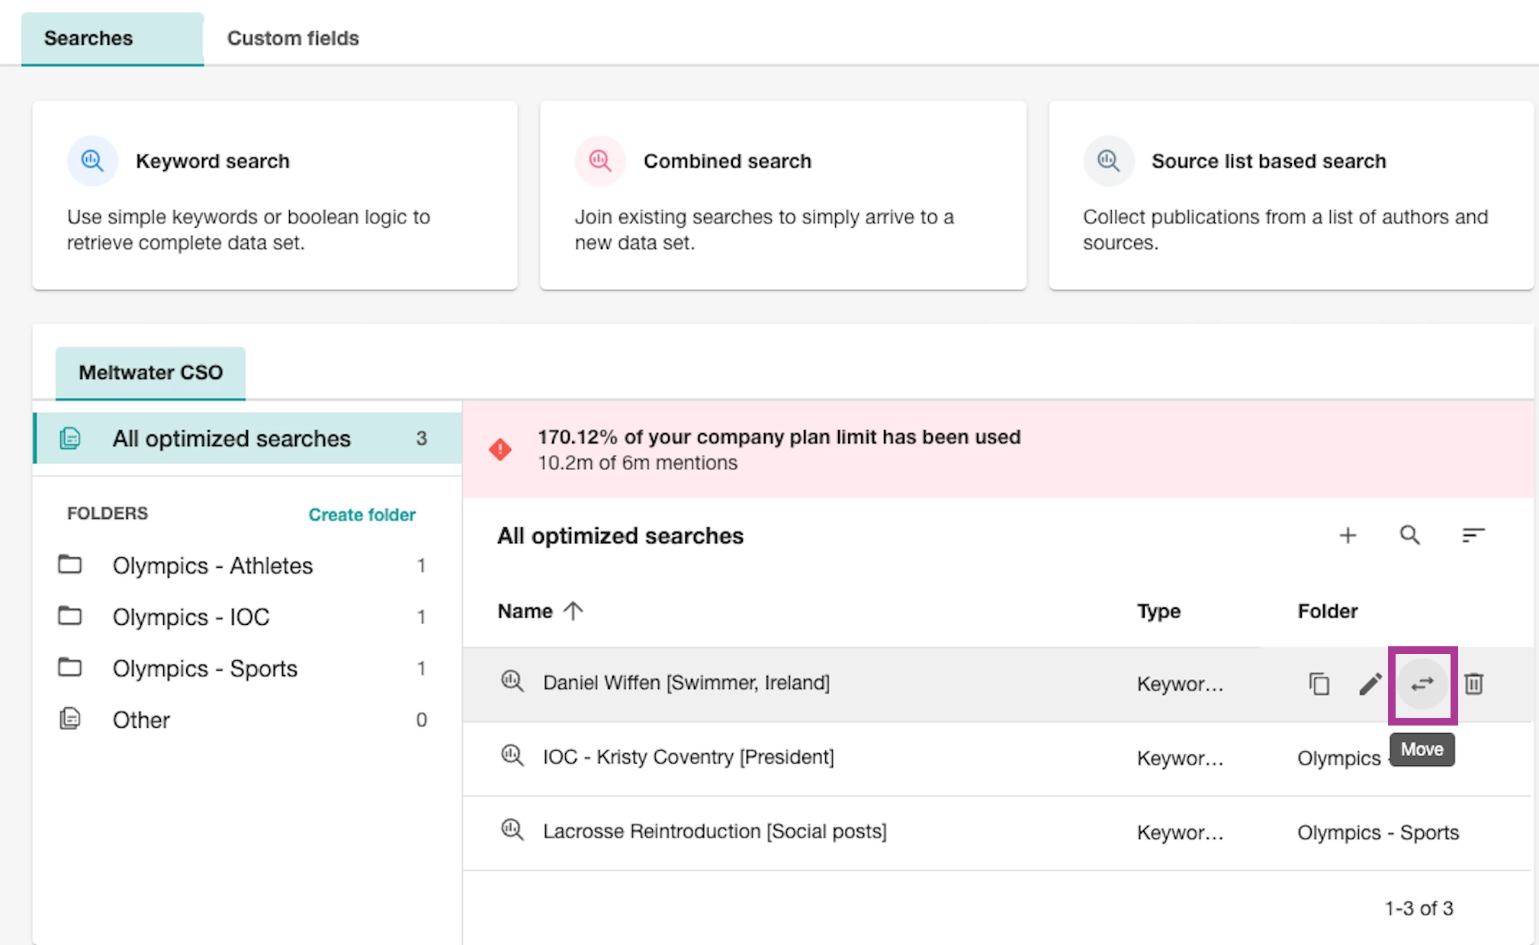This screenshot has height=945, width=1539.
Task: Select the Other folder item
Action: pos(141,719)
